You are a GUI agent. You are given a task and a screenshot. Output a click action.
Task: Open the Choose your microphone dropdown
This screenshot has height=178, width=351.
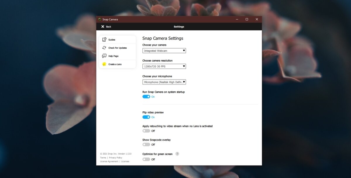(164, 82)
